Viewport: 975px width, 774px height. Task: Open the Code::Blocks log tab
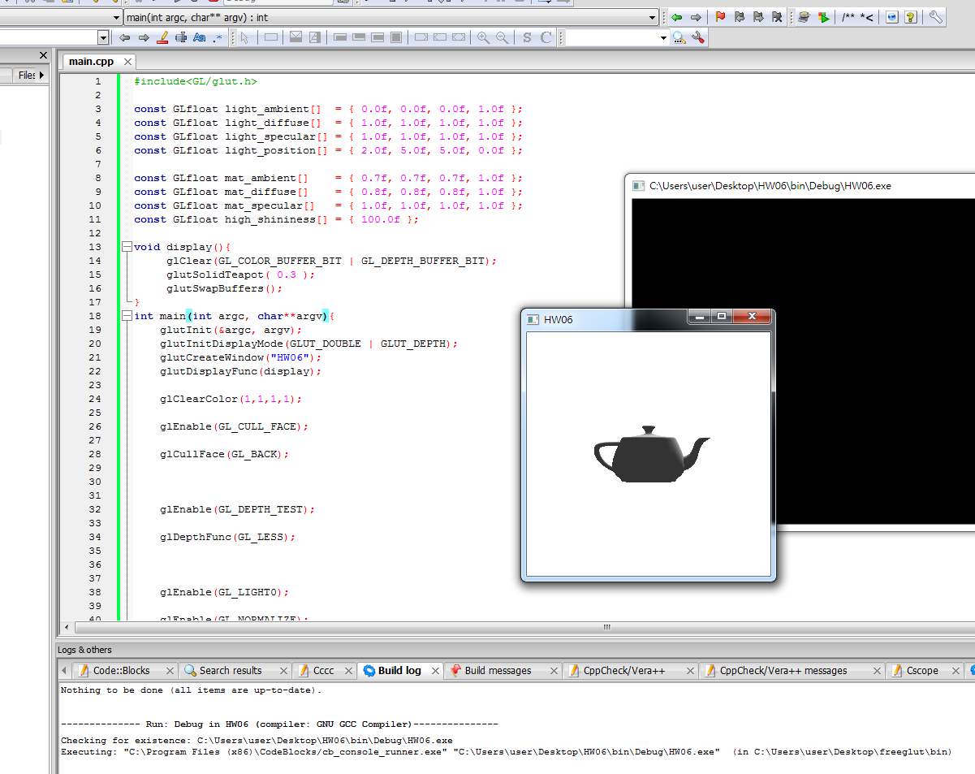coord(121,670)
